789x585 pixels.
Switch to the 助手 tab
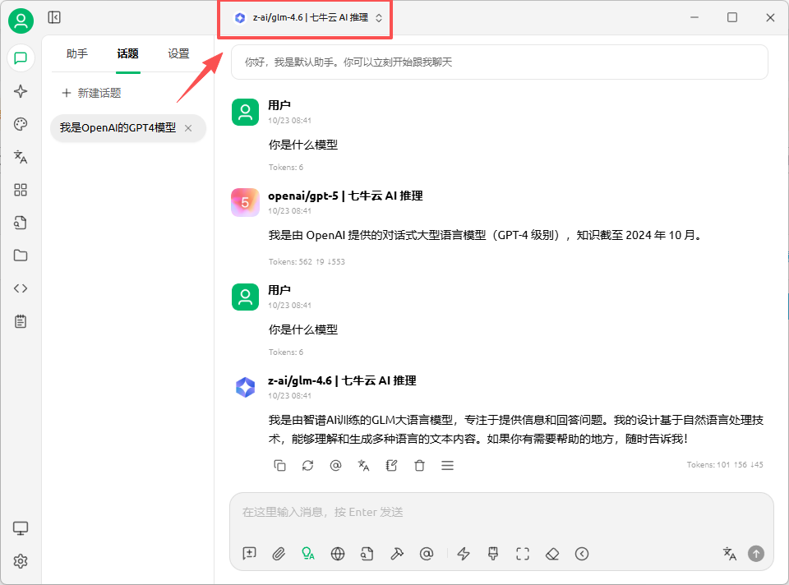77,54
